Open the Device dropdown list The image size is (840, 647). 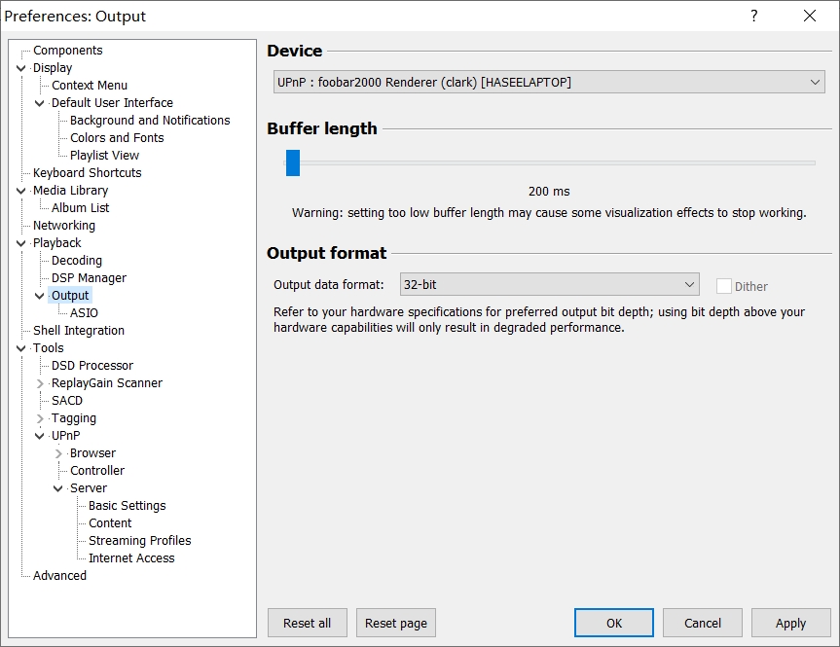pos(549,83)
